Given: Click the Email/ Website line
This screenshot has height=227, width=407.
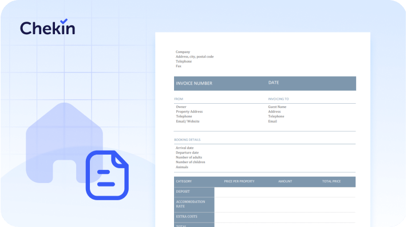Looking at the screenshot, I should point(188,121).
